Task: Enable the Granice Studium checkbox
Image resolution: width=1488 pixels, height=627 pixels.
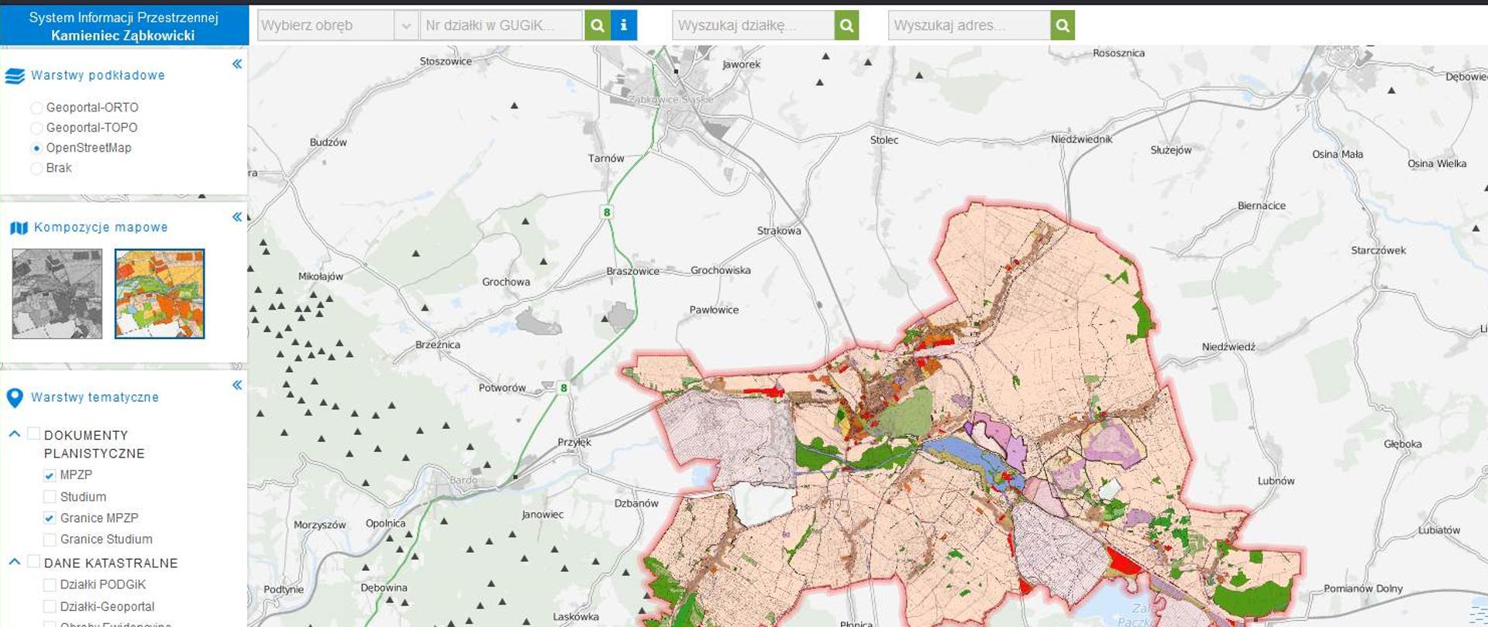Action: coord(50,540)
